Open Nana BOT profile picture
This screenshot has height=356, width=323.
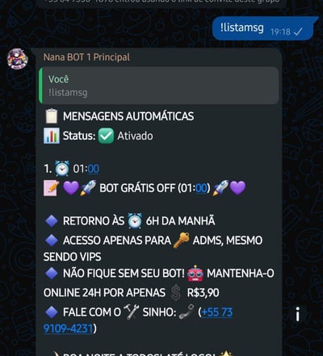click(x=18, y=59)
